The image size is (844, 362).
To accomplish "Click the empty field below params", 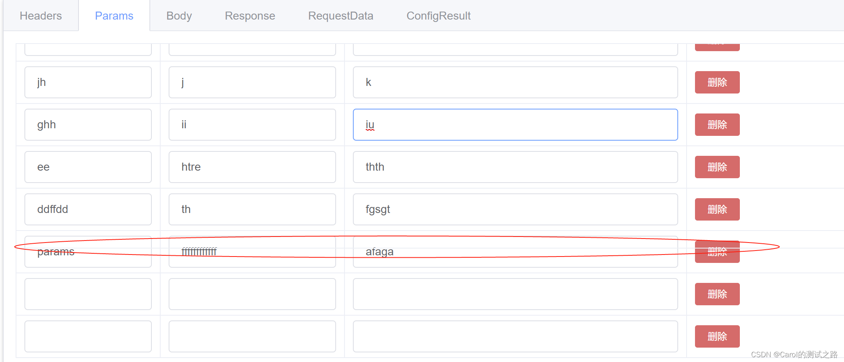I will point(88,294).
